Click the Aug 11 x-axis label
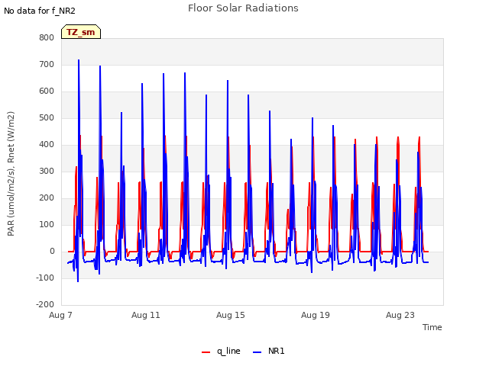489x366 pixels. click(146, 315)
